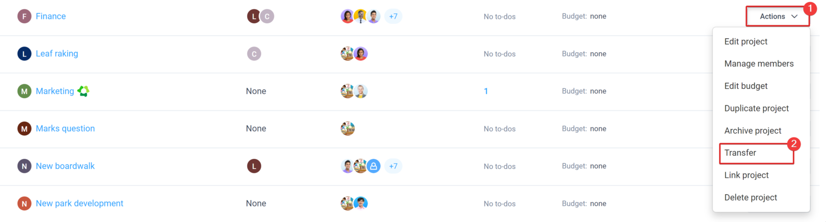Click the green recycle icon beside Marketing
Viewport: 826px width, 222px height.
pos(83,91)
